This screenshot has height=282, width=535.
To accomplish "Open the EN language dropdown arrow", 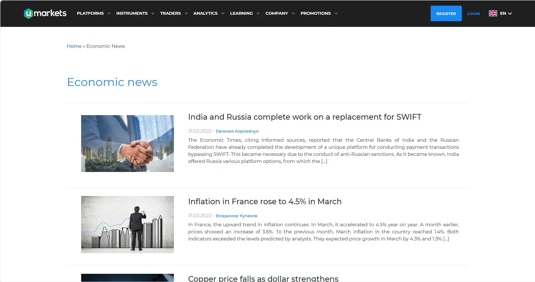I will (510, 13).
